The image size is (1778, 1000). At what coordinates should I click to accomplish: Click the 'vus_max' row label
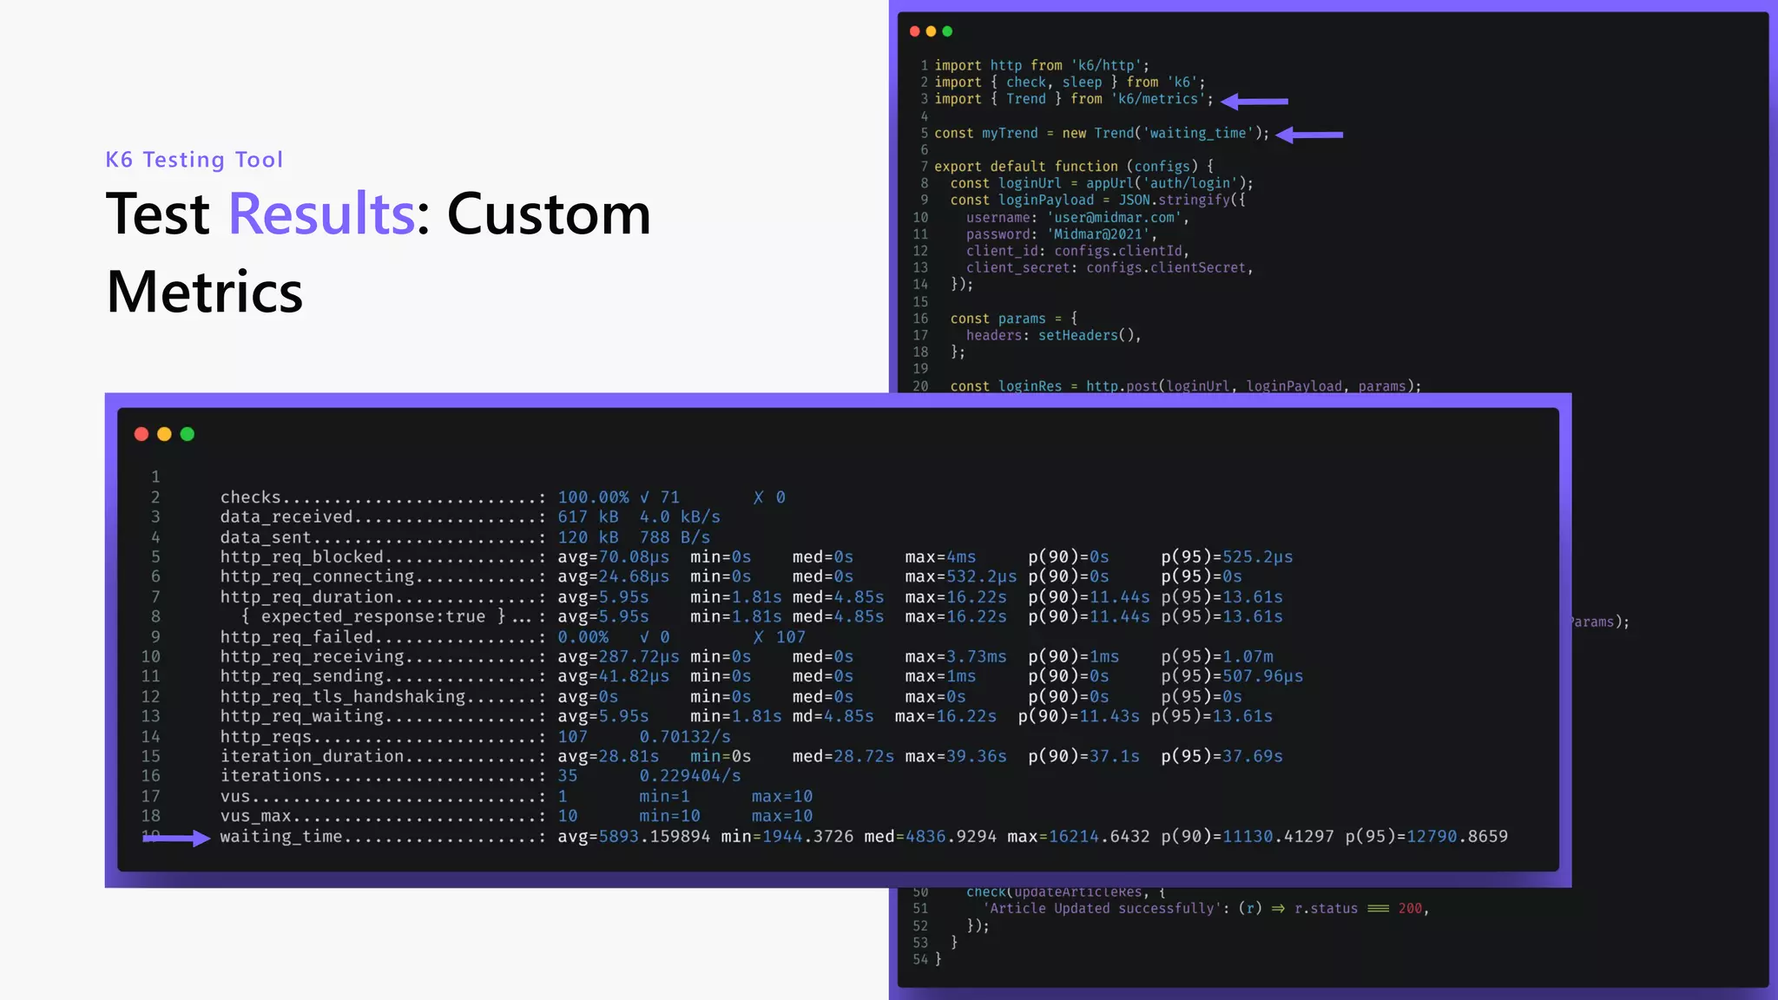[x=255, y=816]
